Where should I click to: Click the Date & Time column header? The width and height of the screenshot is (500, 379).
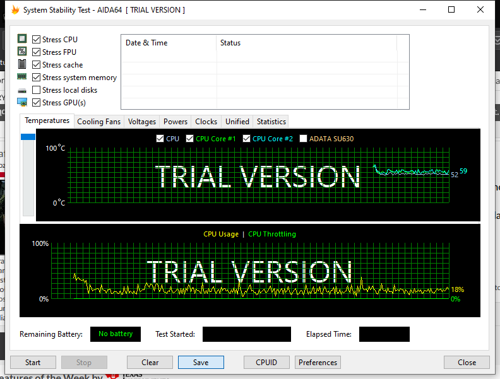coord(169,43)
